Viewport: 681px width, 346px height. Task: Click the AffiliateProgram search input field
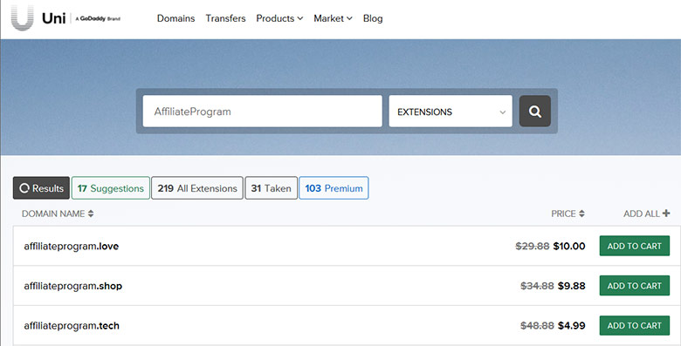click(262, 112)
